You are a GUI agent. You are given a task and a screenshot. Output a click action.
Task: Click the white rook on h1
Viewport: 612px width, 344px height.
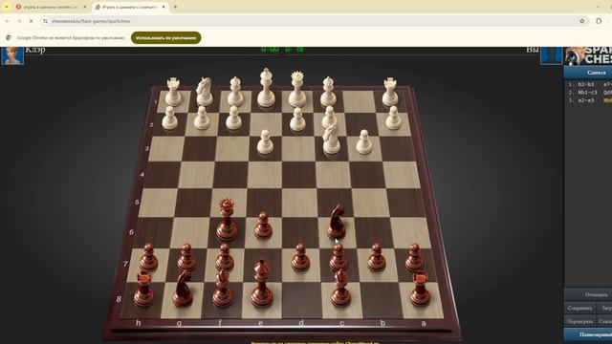[173, 92]
